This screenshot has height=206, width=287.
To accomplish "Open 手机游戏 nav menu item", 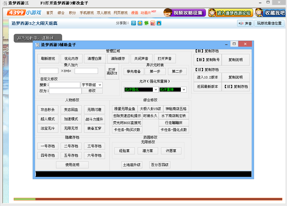I will point(87,13).
